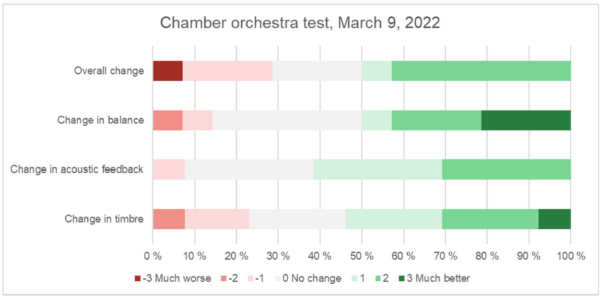This screenshot has width=601, height=298.
Task: Click the dark green segment in Change in timbre bar
Action: point(554,219)
